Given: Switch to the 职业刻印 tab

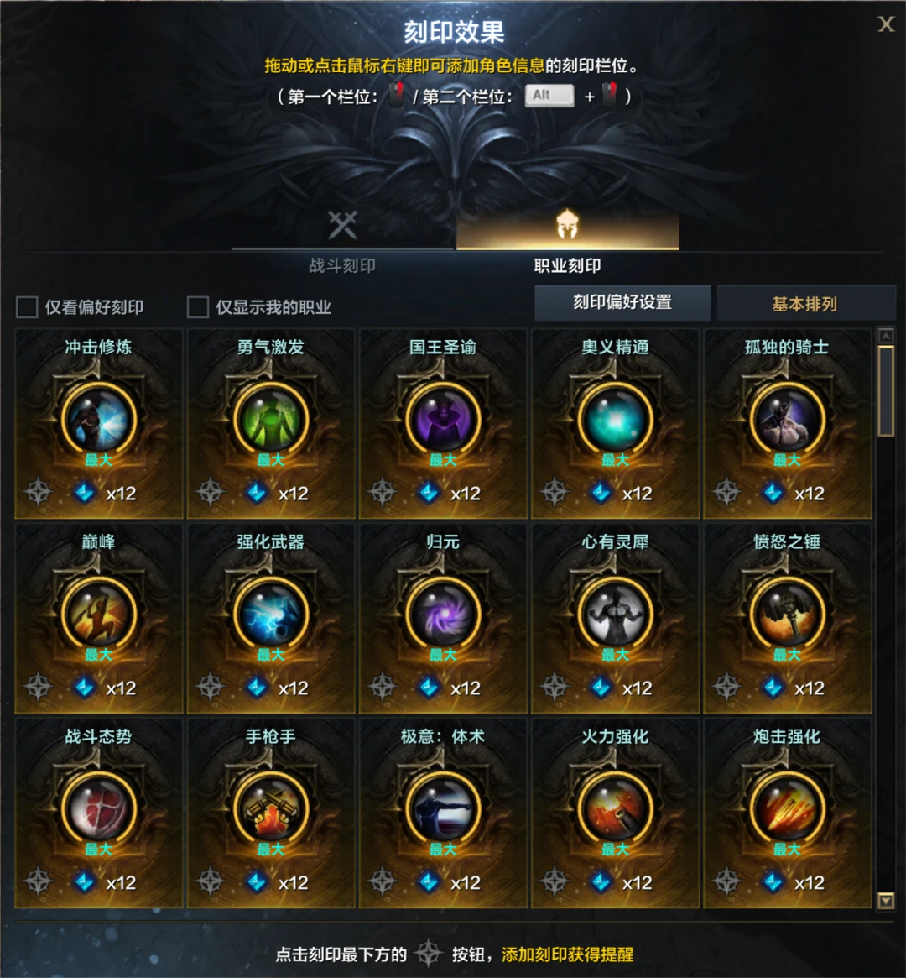Looking at the screenshot, I should [x=568, y=240].
